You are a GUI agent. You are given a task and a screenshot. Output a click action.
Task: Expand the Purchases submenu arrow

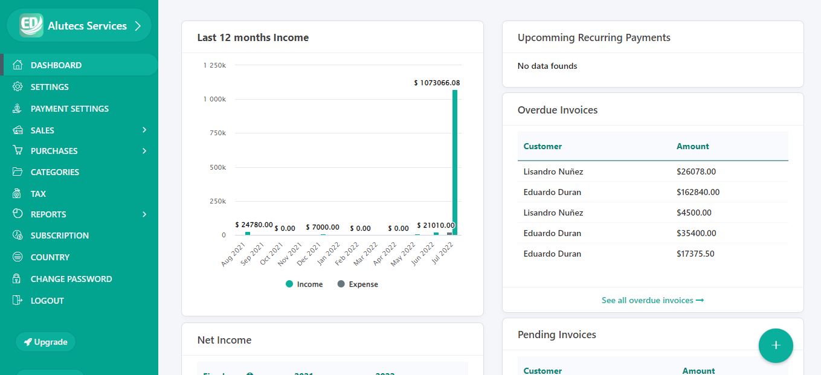coord(144,151)
